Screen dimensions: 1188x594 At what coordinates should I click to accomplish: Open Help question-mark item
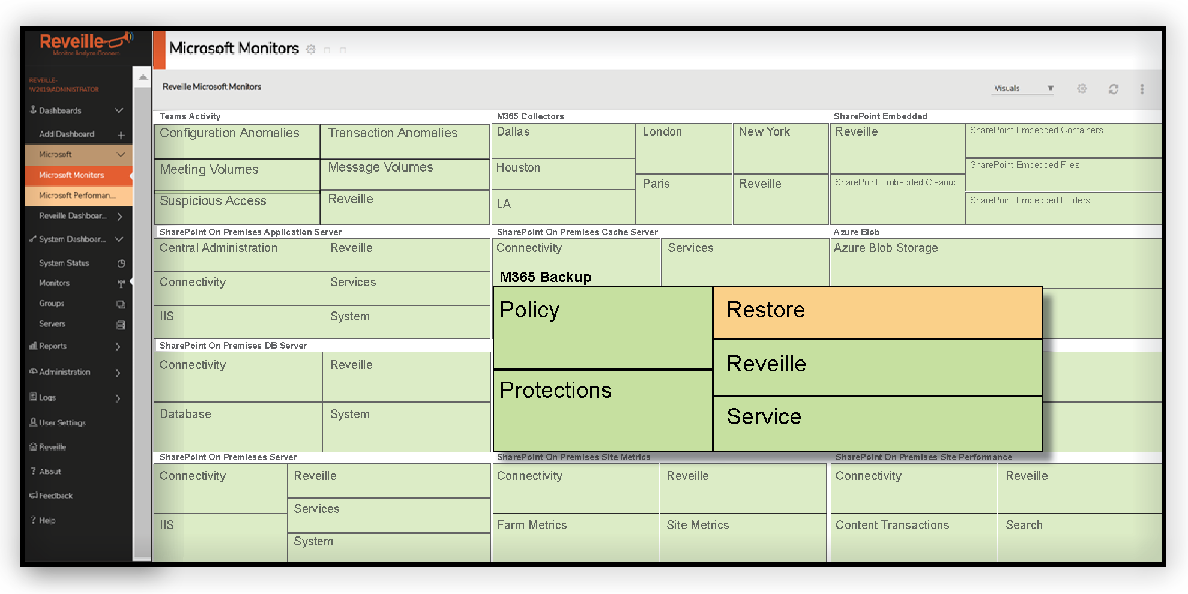click(x=34, y=520)
